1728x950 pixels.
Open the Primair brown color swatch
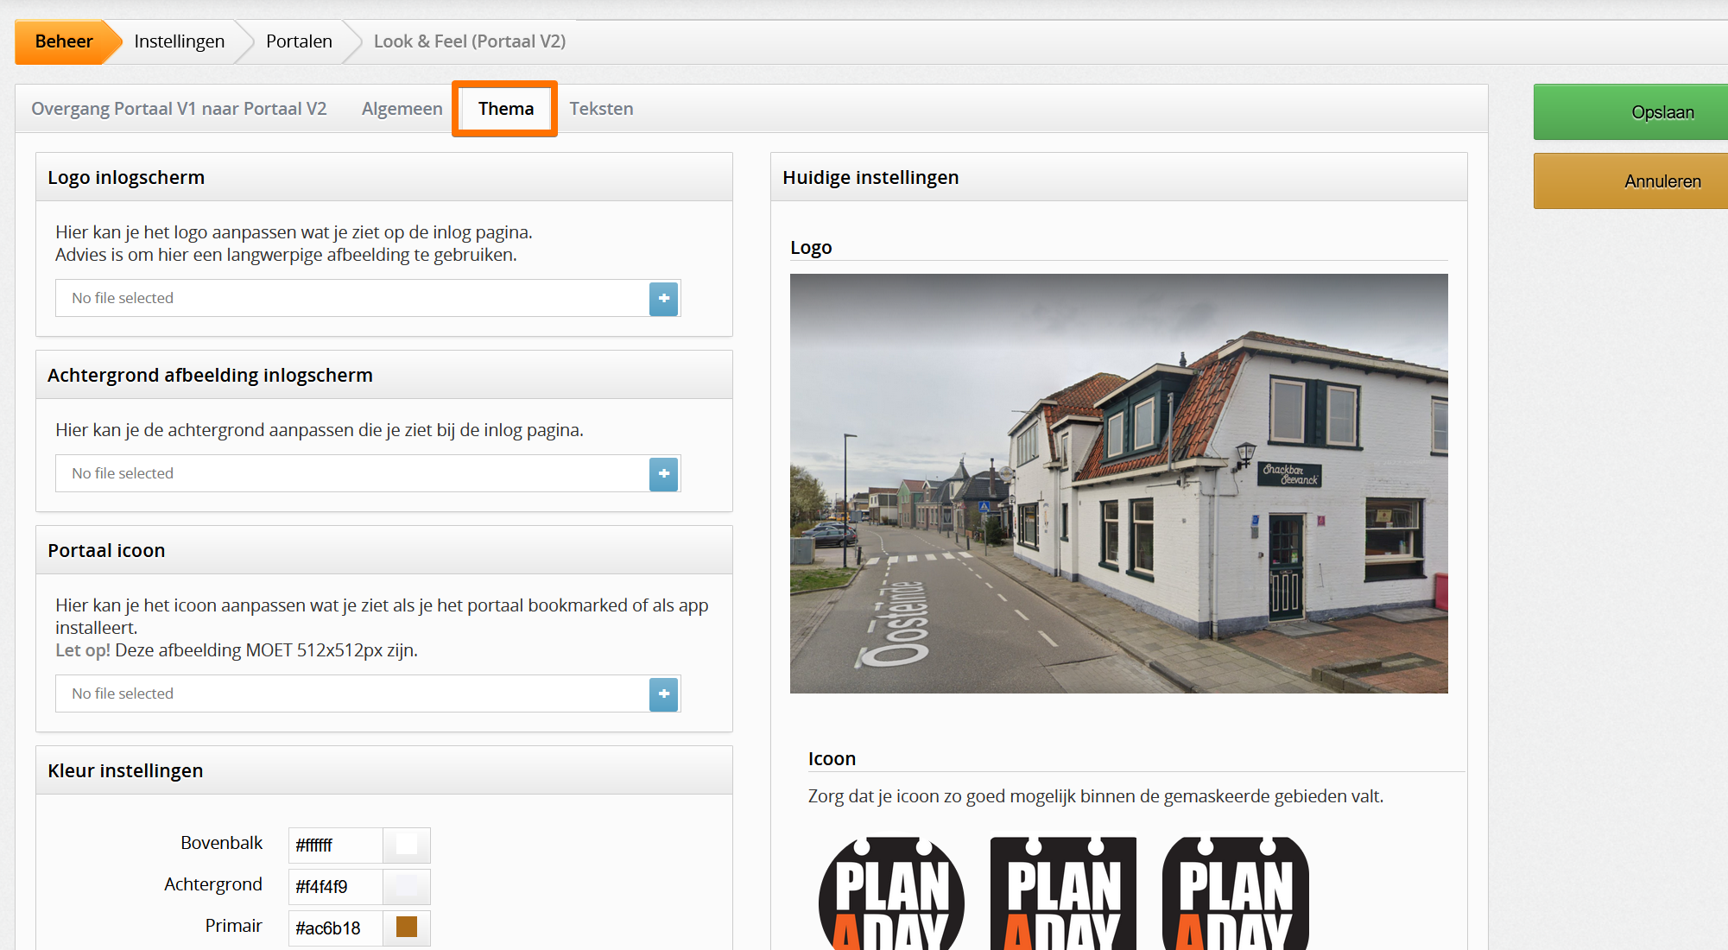click(406, 928)
